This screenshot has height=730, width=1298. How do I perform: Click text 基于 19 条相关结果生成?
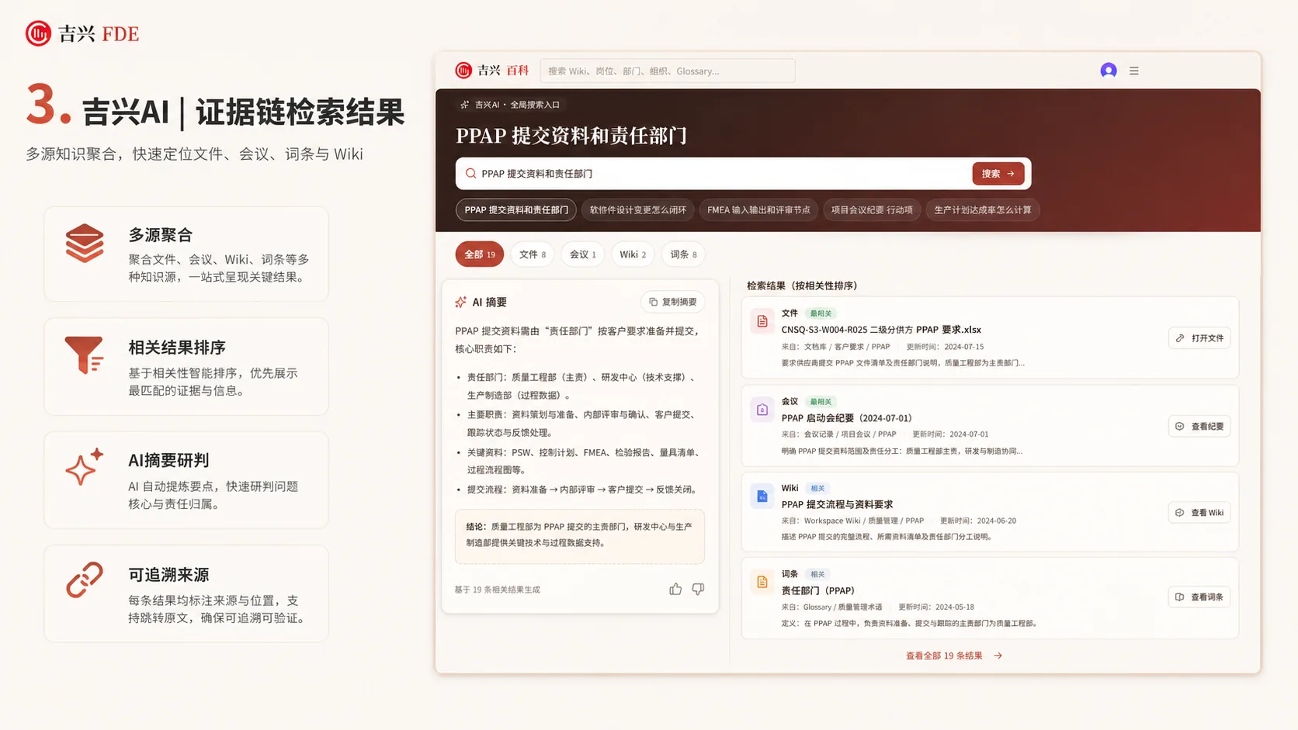[x=498, y=590]
